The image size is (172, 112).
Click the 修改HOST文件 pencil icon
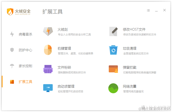click(x=113, y=31)
